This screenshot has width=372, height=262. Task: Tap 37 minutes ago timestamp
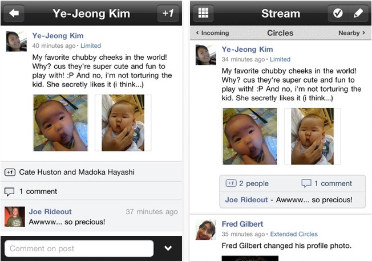tap(152, 211)
